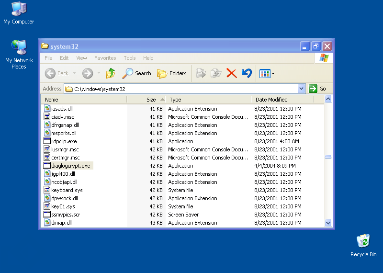Select the My Computer desktop icon
383x273 pixels.
pos(19,10)
